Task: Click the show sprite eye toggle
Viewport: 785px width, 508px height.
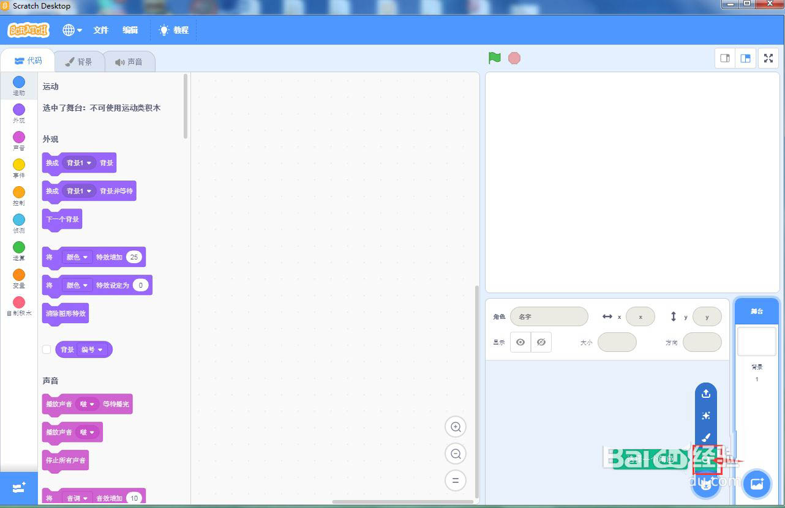Action: pos(520,342)
